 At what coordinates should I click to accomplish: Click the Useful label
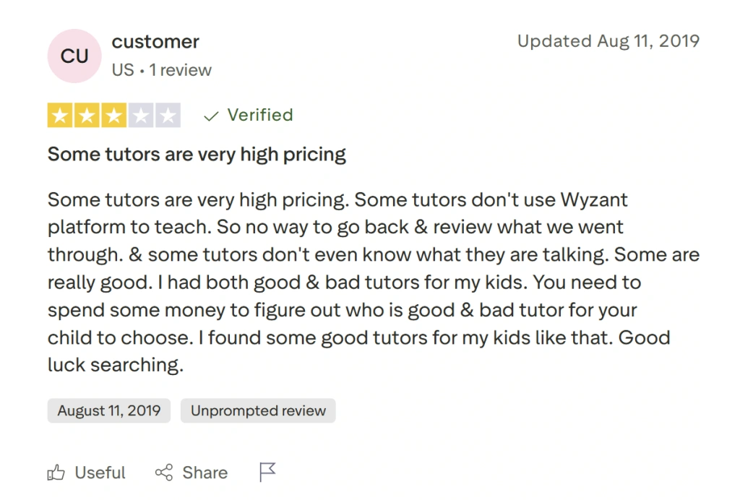click(99, 472)
